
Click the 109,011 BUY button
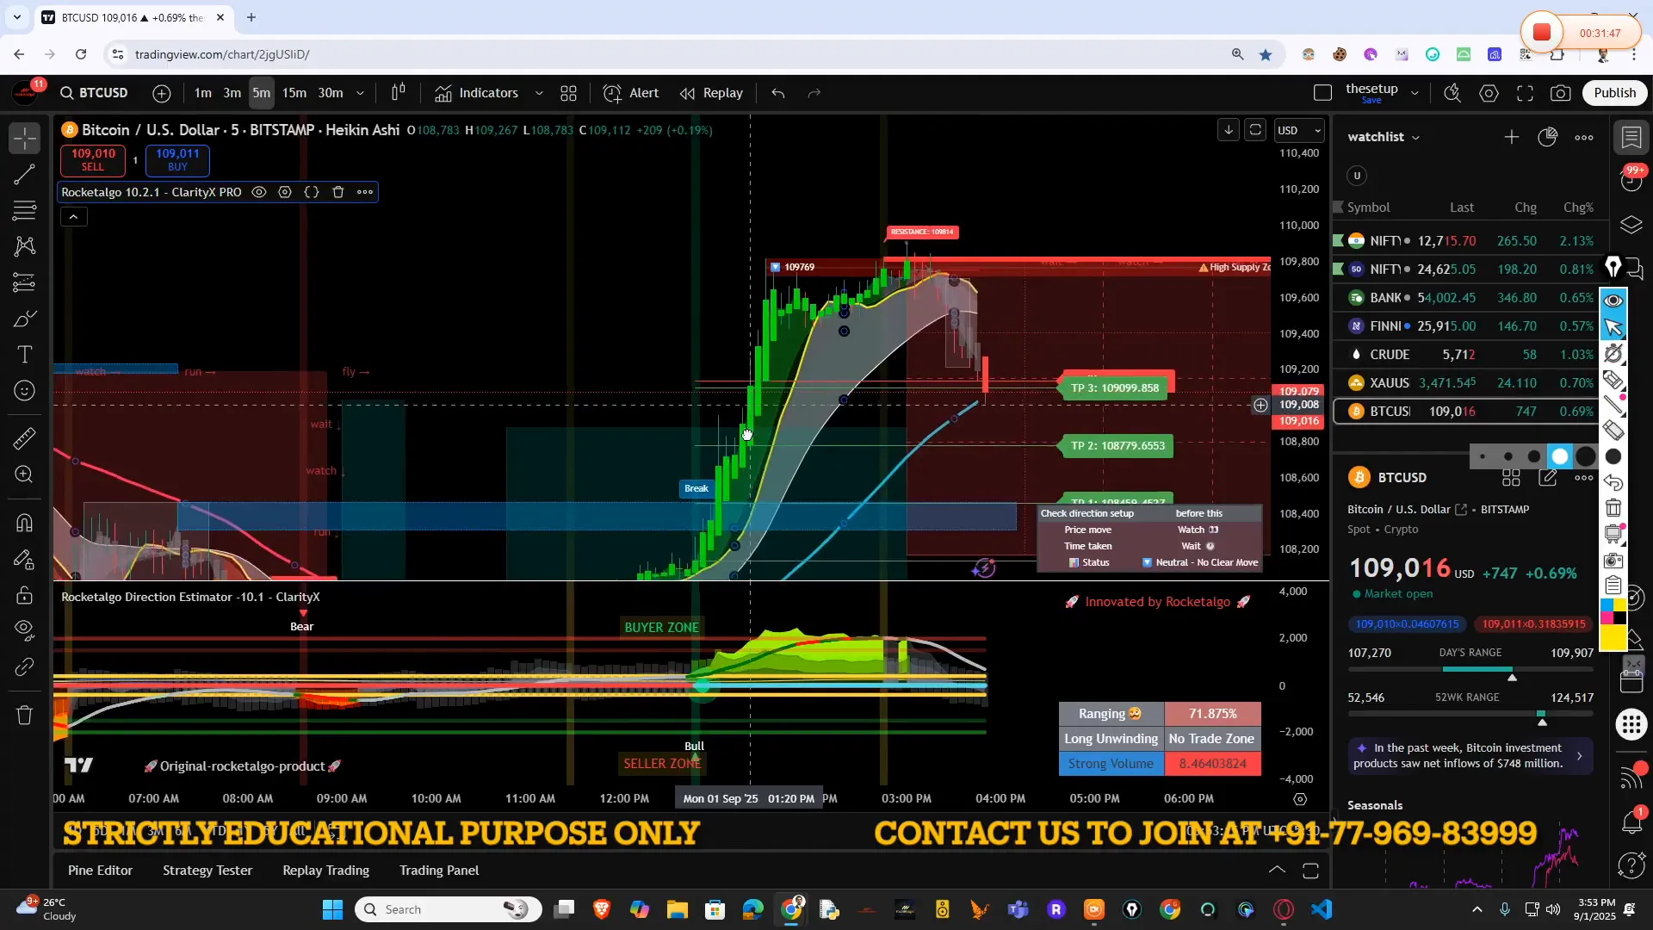[177, 160]
